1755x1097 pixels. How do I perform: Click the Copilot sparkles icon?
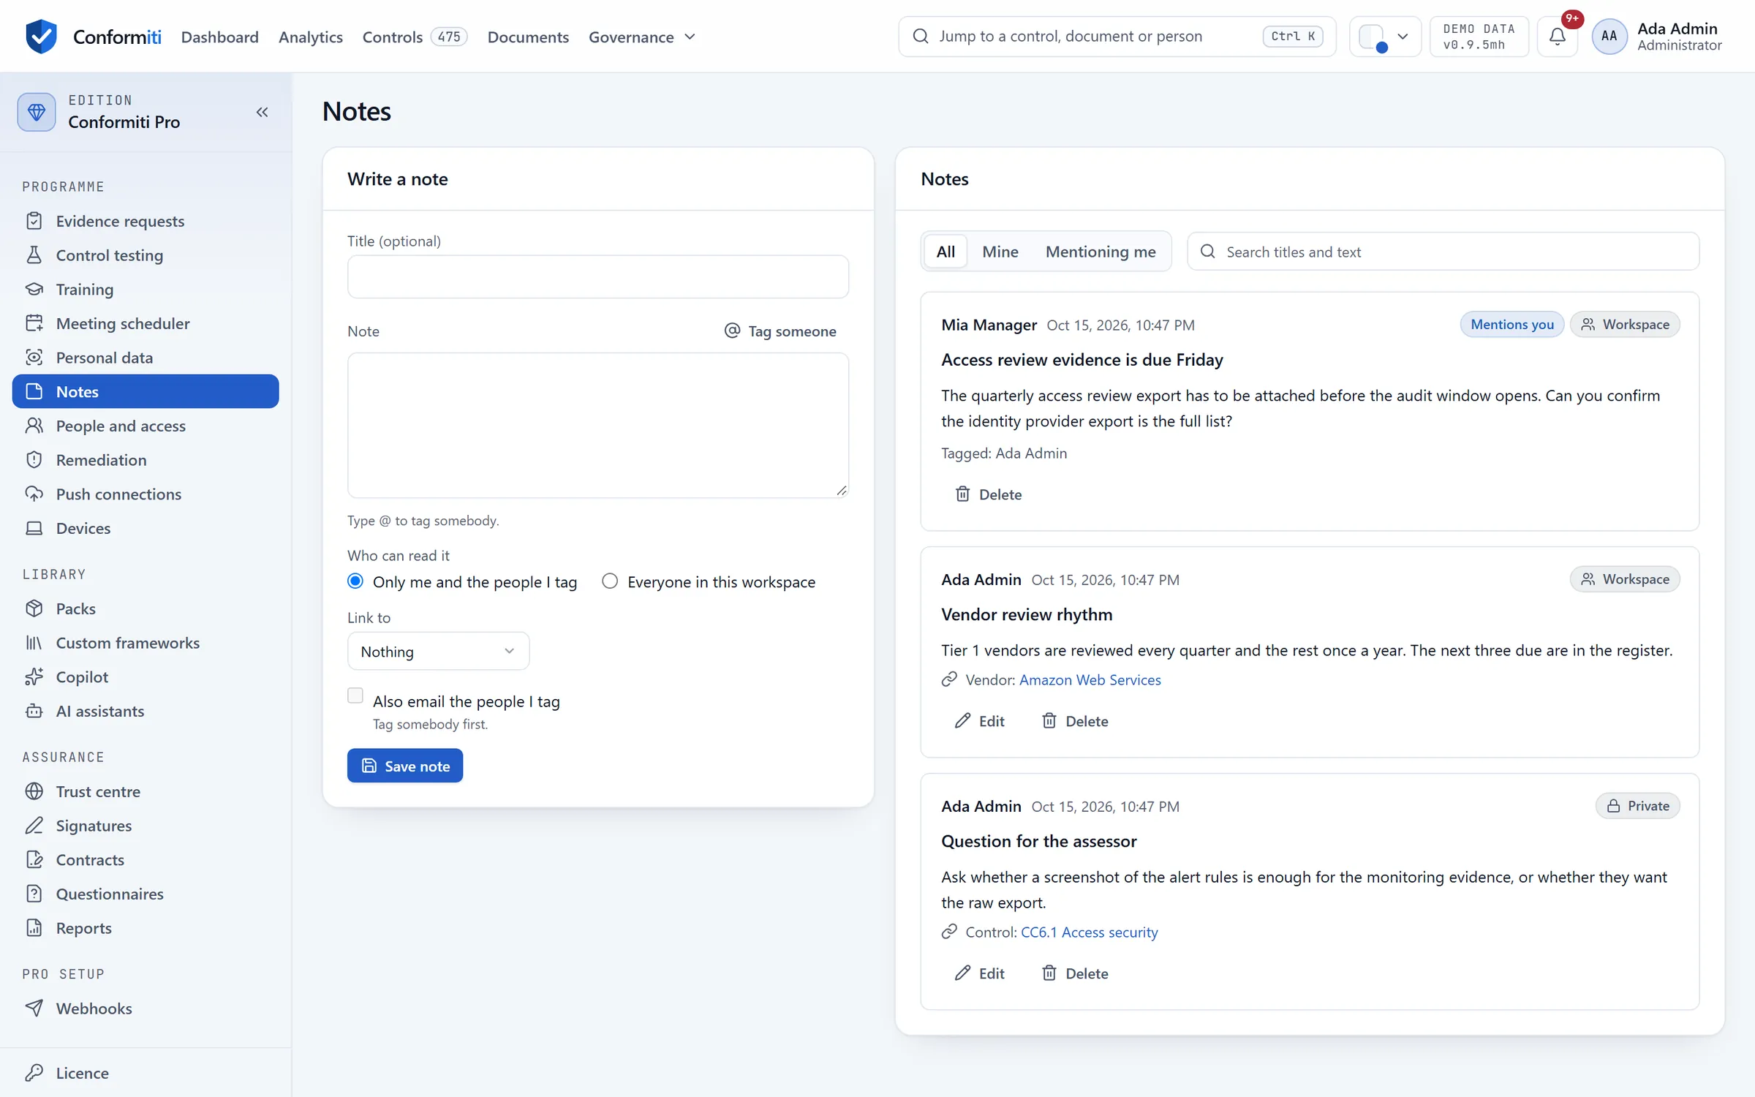pyautogui.click(x=34, y=676)
